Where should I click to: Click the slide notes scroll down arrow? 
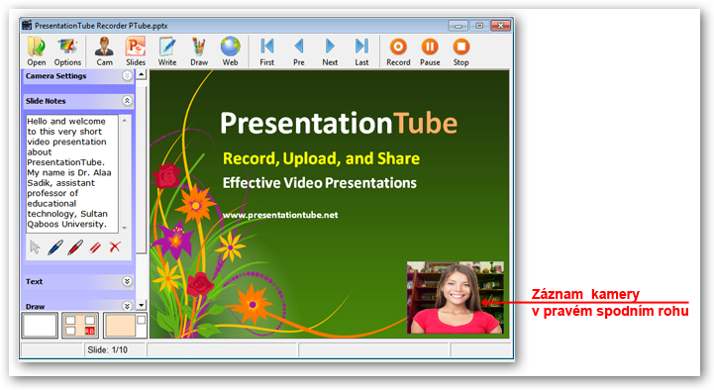124,228
